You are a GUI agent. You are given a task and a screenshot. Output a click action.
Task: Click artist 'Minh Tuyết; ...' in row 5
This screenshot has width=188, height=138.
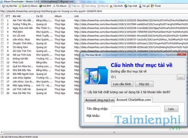[44, 36]
